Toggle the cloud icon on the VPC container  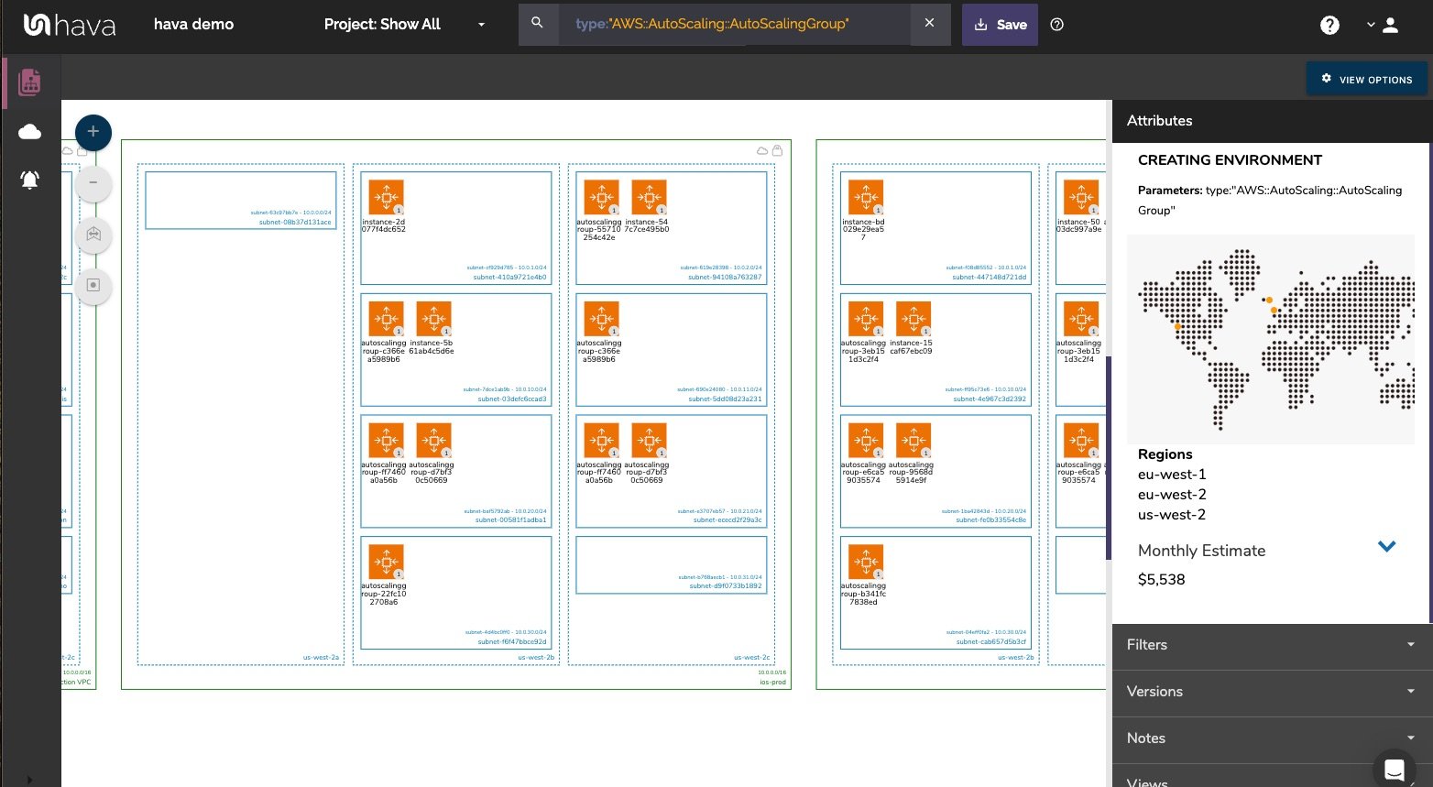coord(762,151)
